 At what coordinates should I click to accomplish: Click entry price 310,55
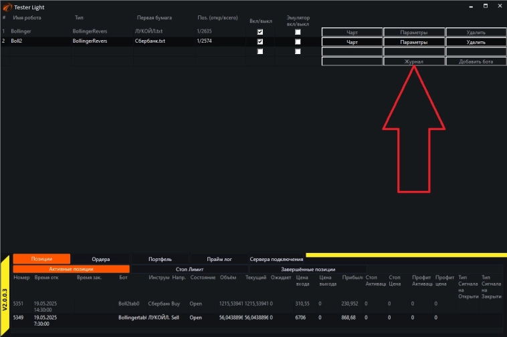click(302, 304)
